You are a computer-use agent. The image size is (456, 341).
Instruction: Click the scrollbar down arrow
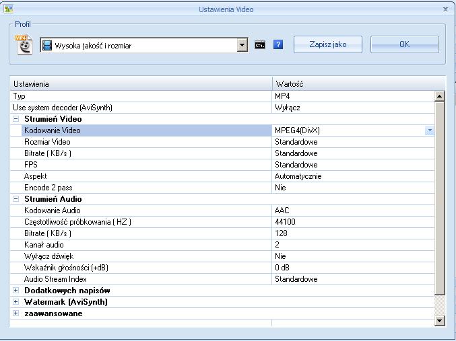(439, 321)
